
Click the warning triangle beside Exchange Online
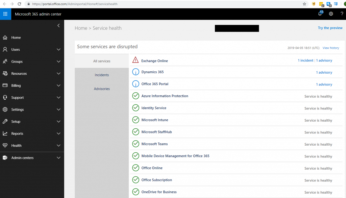pos(135,60)
